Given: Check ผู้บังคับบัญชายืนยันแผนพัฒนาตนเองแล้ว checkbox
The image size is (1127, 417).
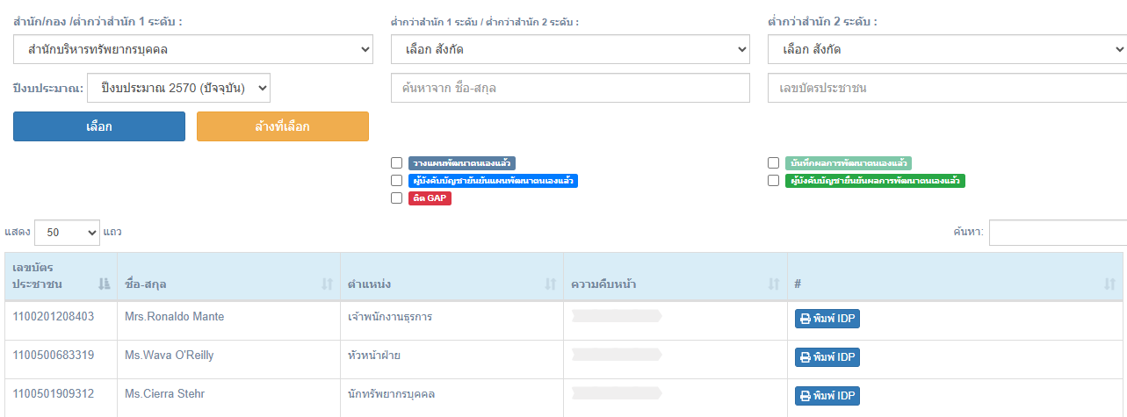Looking at the screenshot, I should 397,181.
